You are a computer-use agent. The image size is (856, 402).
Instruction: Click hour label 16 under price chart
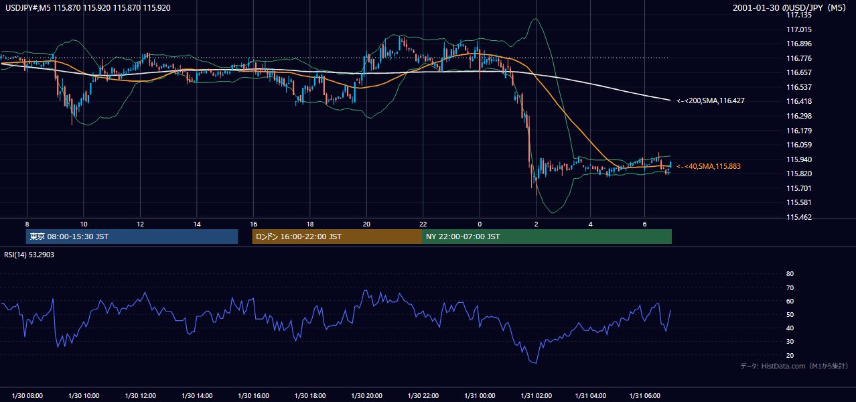tap(253, 223)
